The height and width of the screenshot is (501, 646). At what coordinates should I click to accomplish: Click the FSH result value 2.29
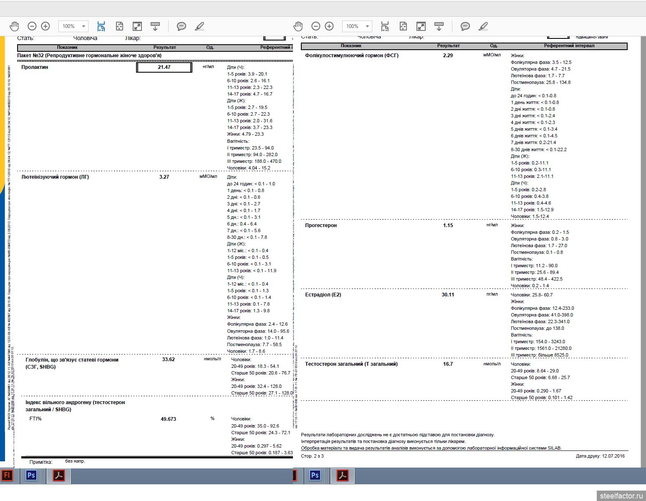pos(448,56)
